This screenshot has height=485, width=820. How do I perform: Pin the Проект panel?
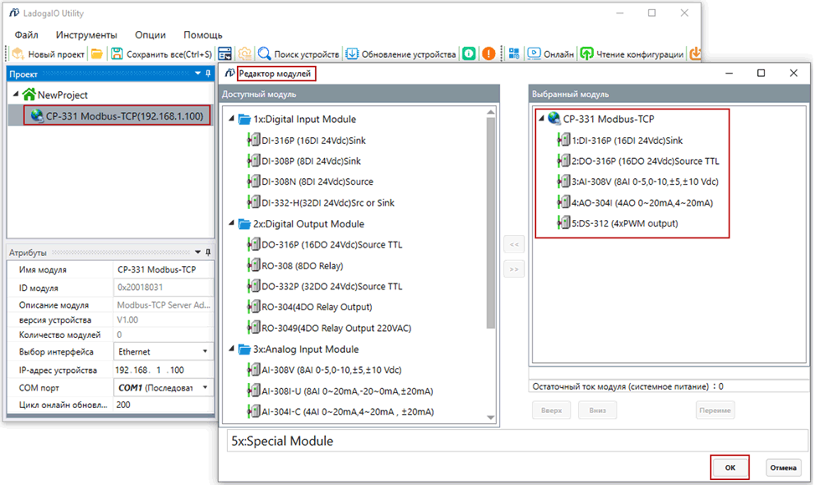pos(208,74)
